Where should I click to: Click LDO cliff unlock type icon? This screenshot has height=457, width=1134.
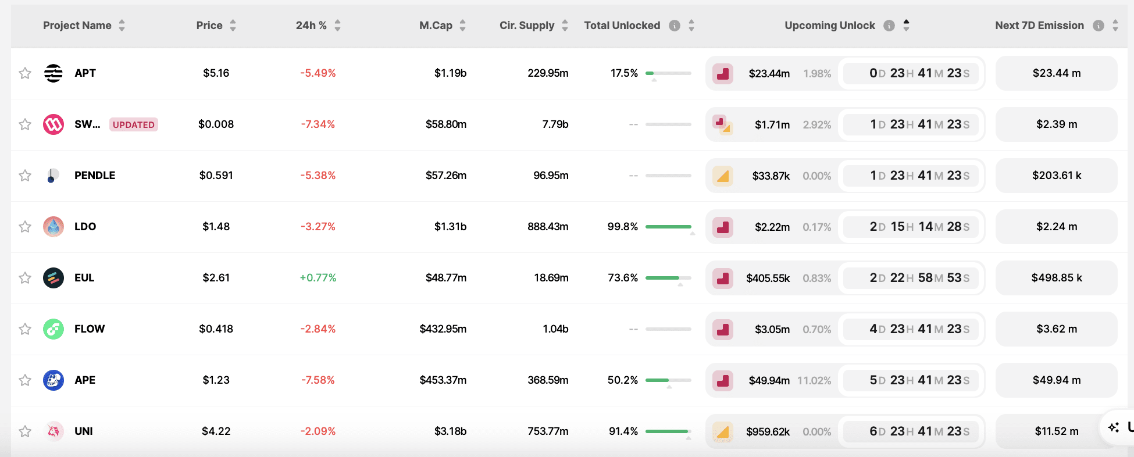pos(723,227)
